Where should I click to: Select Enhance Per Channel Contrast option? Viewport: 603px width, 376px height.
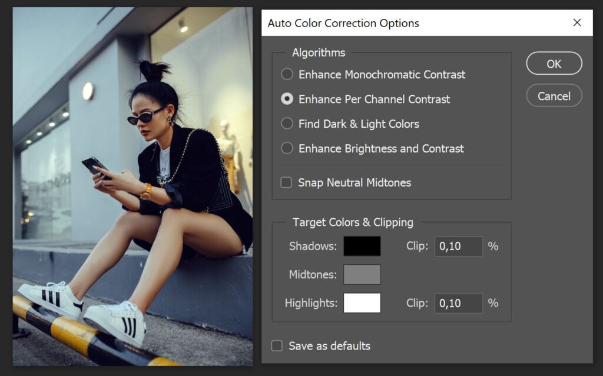coord(287,99)
